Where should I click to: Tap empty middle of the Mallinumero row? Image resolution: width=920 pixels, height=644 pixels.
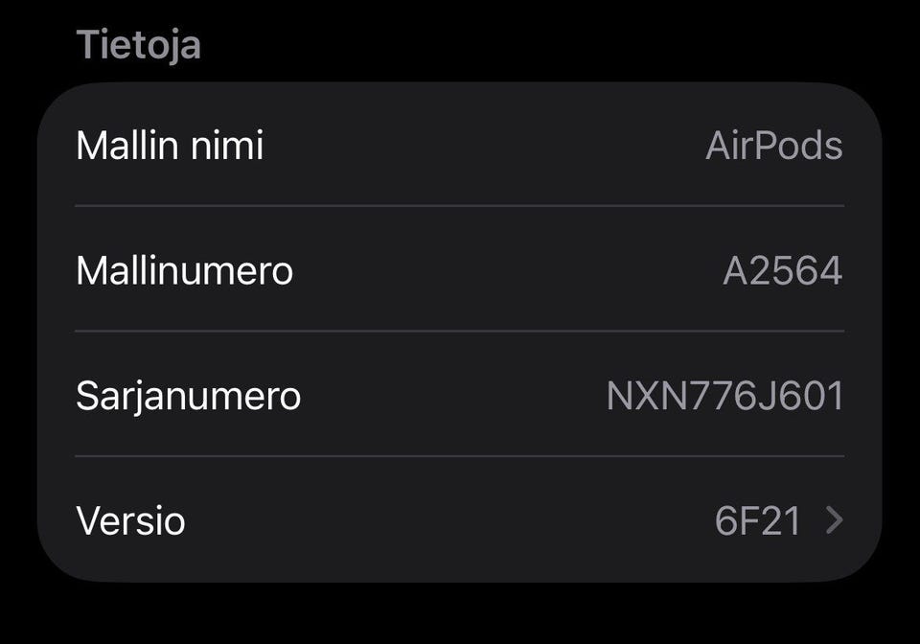498,270
